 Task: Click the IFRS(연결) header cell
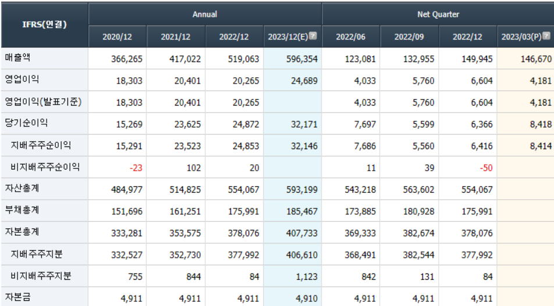pos(44,24)
